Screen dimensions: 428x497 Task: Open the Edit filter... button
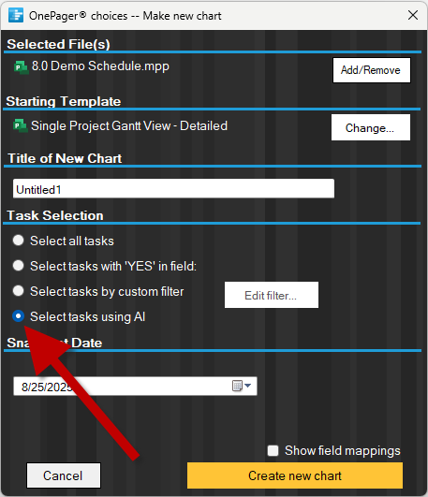(x=272, y=295)
